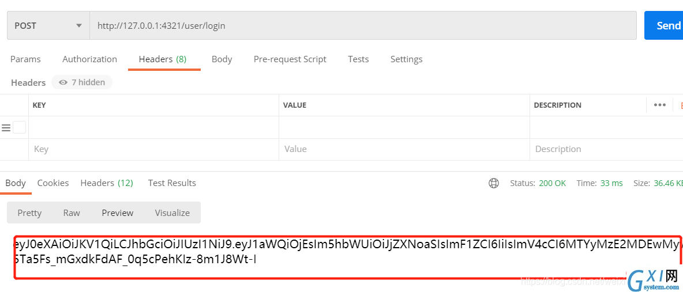Viewport: 683px width, 292px height.
Task: Open the response Headers (12) tab
Action: coord(107,183)
